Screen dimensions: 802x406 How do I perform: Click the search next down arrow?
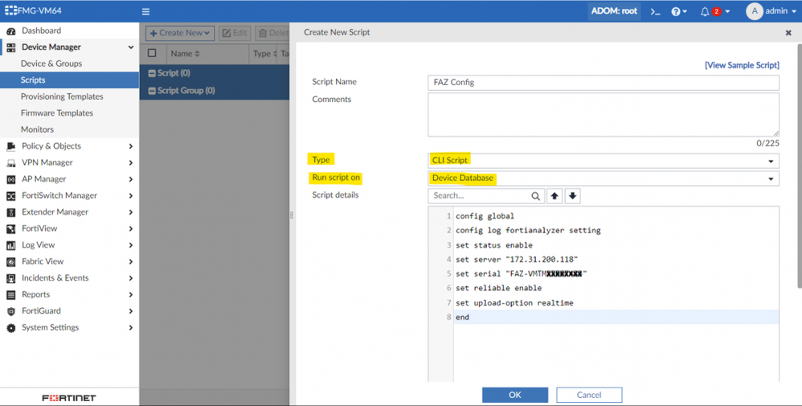pyautogui.click(x=572, y=195)
